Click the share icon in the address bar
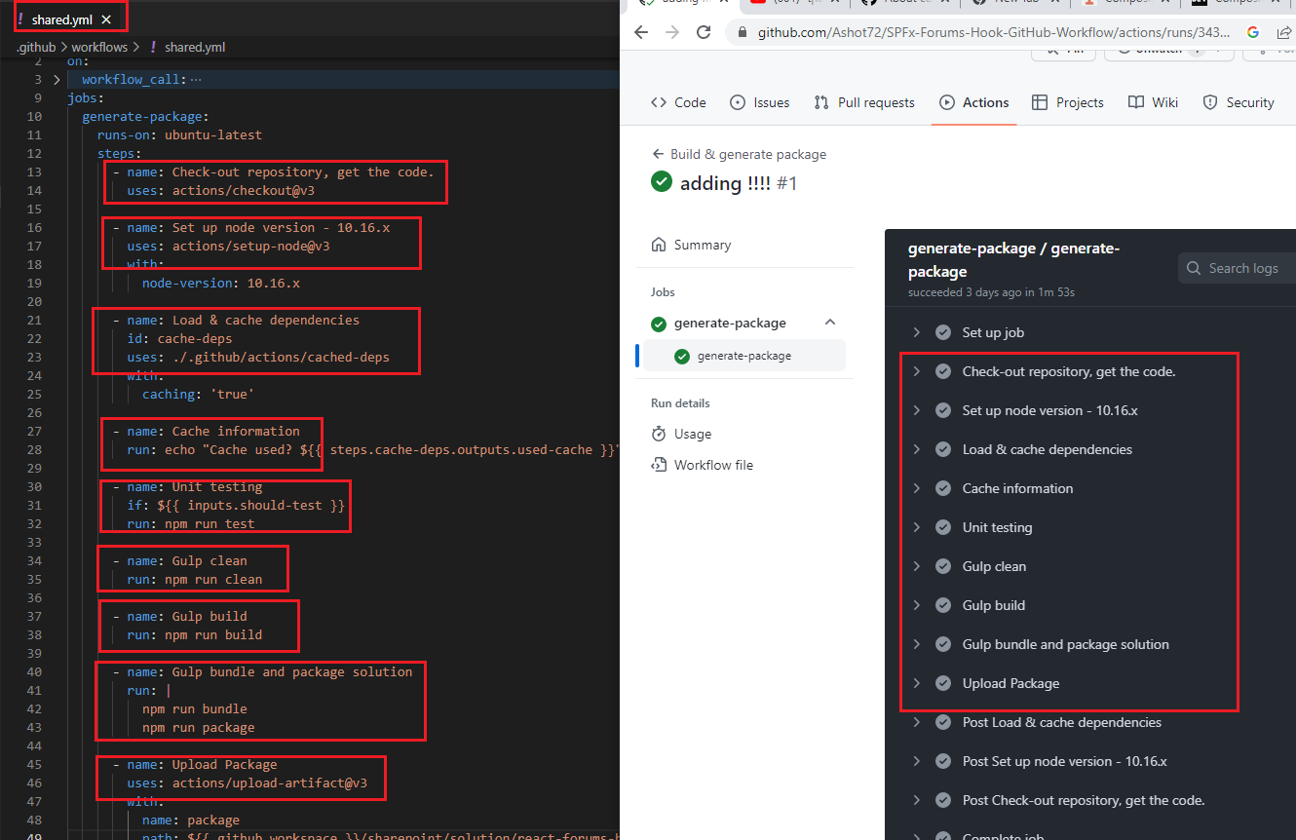 pyautogui.click(x=1285, y=32)
